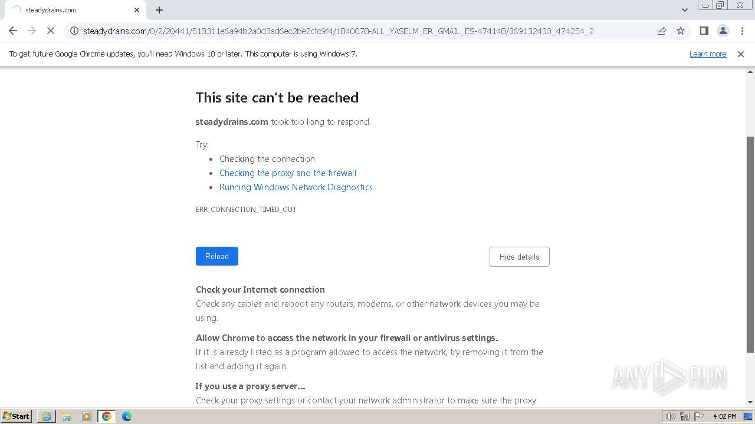The height and width of the screenshot is (424, 755).
Task: Open a new tab
Action: coord(159,10)
